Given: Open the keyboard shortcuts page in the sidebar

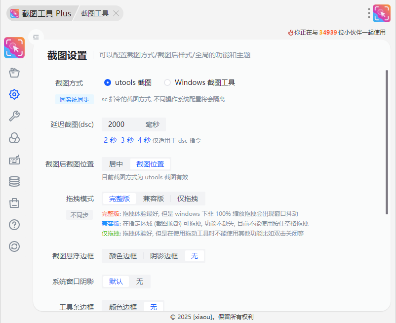Looking at the screenshot, I should pyautogui.click(x=14, y=160).
